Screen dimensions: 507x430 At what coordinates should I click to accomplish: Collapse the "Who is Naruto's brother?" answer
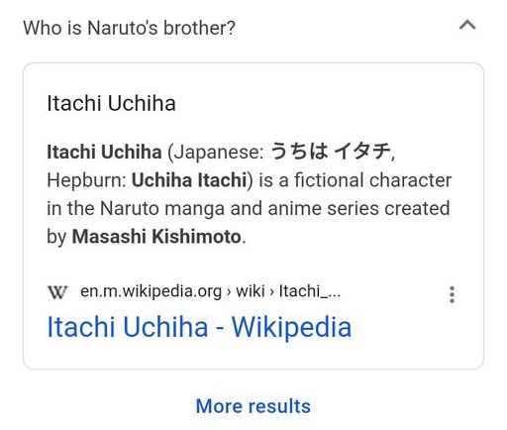click(x=467, y=25)
